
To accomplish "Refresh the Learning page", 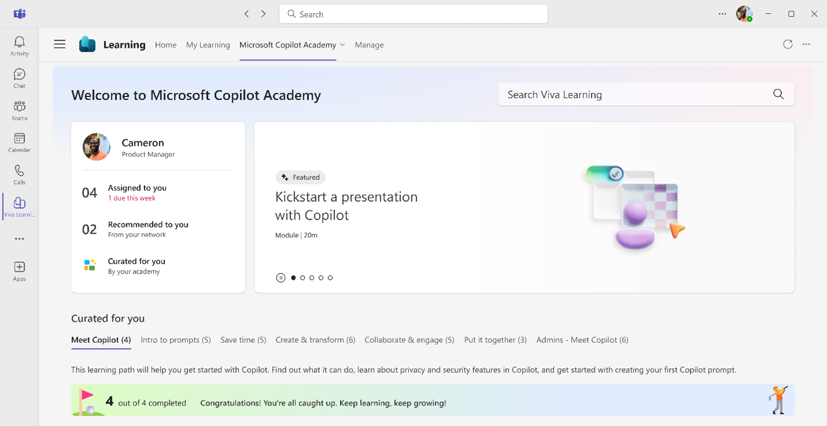I will tap(788, 45).
